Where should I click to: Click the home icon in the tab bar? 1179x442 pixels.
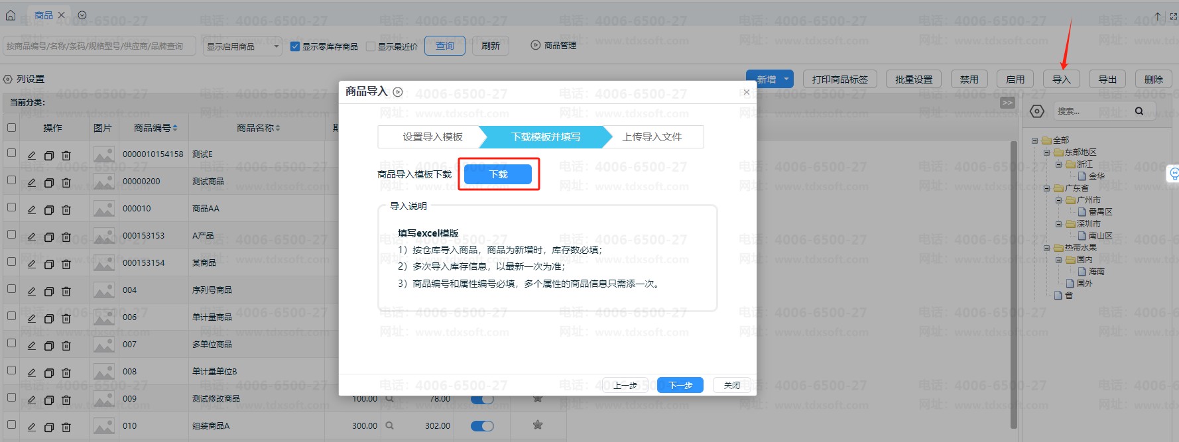pyautogui.click(x=11, y=15)
